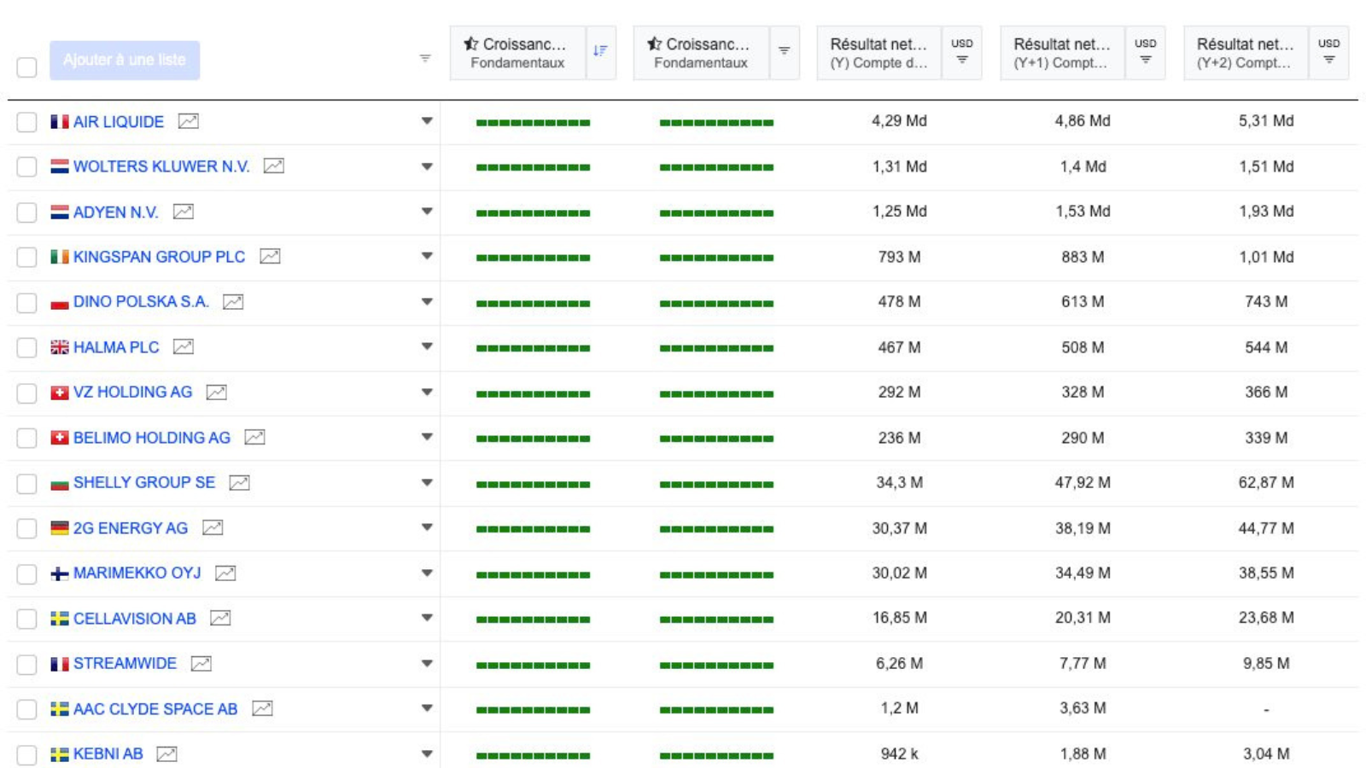Screen dimensions: 1366x768
Task: Check the WOLTERS KLUWER N.V. row checkbox
Action: pos(26,167)
